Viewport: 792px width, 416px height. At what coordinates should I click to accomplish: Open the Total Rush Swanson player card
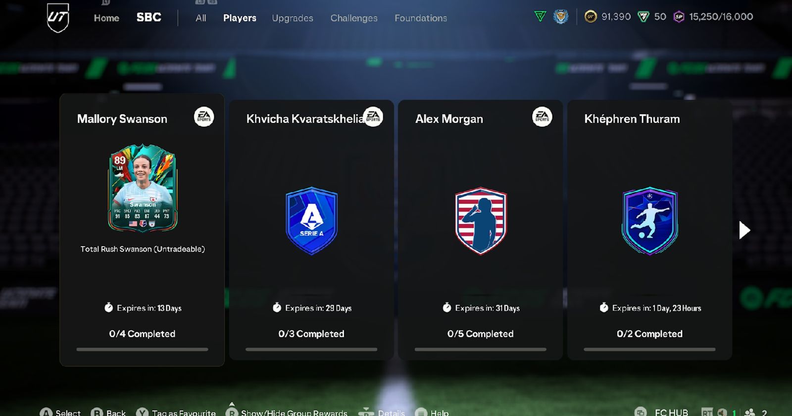click(x=143, y=188)
